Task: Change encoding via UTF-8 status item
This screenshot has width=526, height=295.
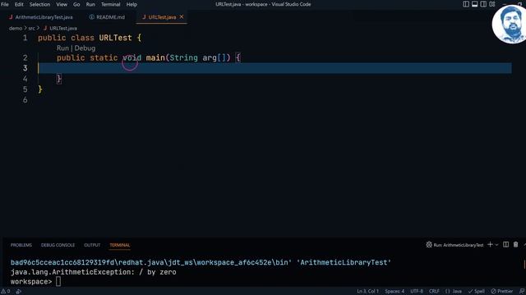Action: tap(417, 292)
